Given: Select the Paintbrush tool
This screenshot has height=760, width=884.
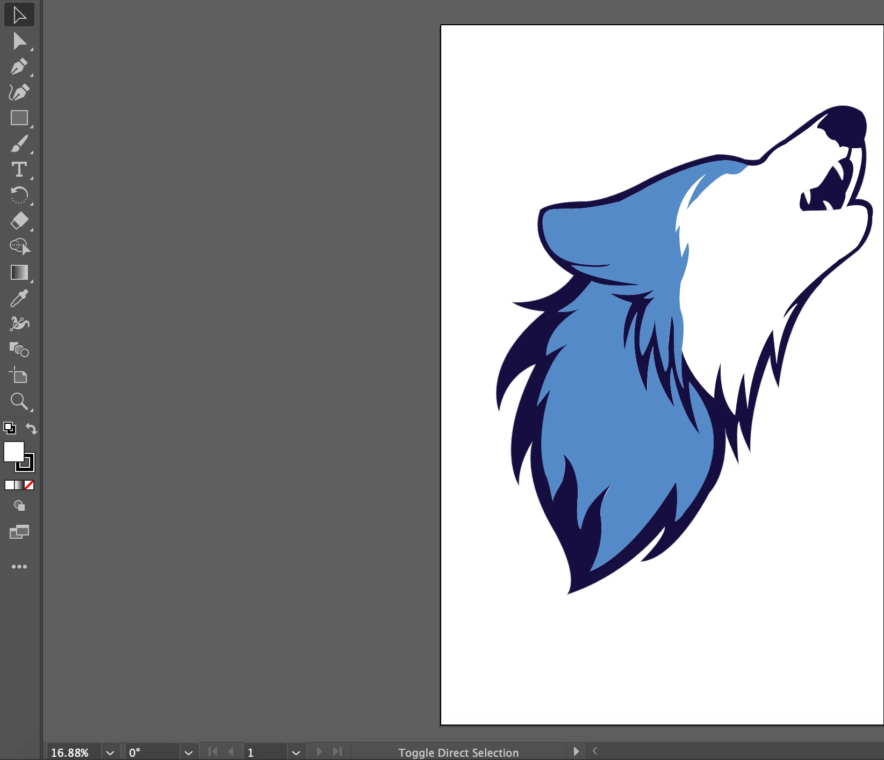Looking at the screenshot, I should tap(19, 143).
